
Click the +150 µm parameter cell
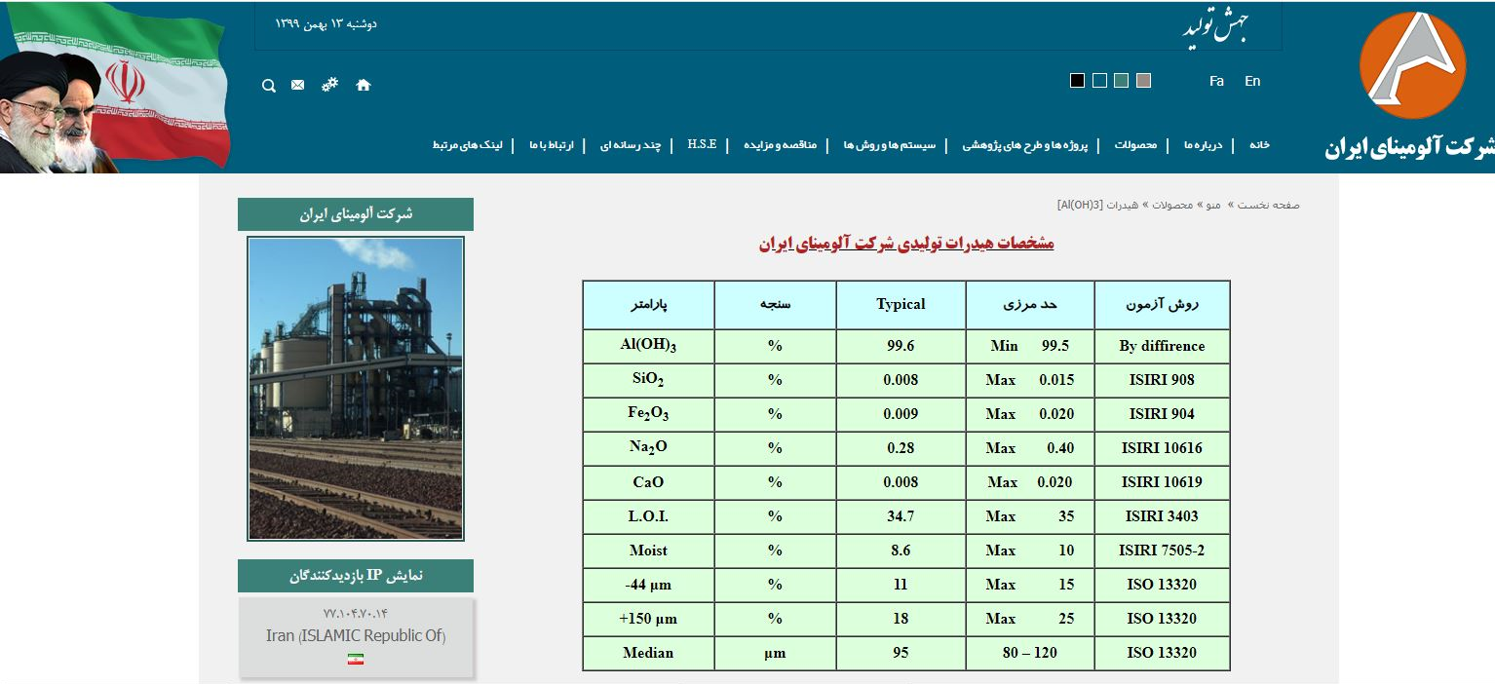point(648,619)
